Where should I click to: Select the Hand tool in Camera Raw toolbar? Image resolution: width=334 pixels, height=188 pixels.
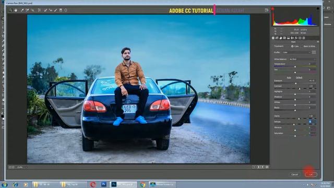[16, 10]
